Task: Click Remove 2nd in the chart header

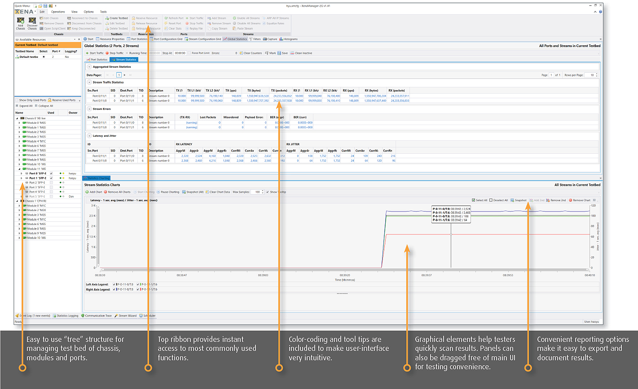Action: click(x=556, y=200)
